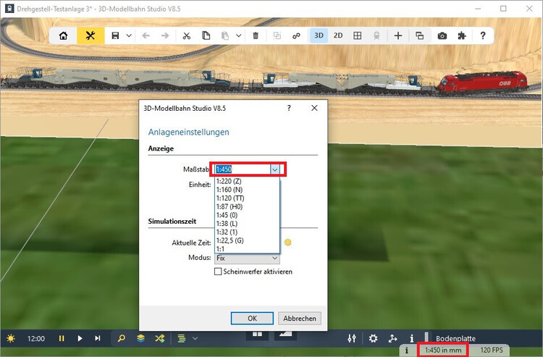The image size is (543, 357).
Task: Click into the Maßstab input field showing 1:450
Action: point(242,169)
